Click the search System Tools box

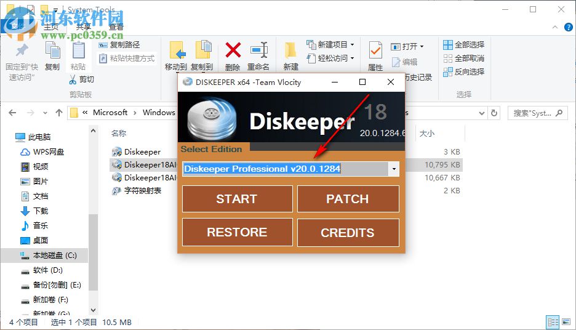[537, 113]
